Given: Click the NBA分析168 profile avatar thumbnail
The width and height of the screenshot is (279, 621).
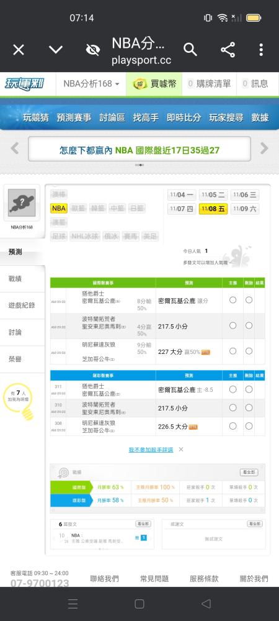Looking at the screenshot, I should click(22, 202).
